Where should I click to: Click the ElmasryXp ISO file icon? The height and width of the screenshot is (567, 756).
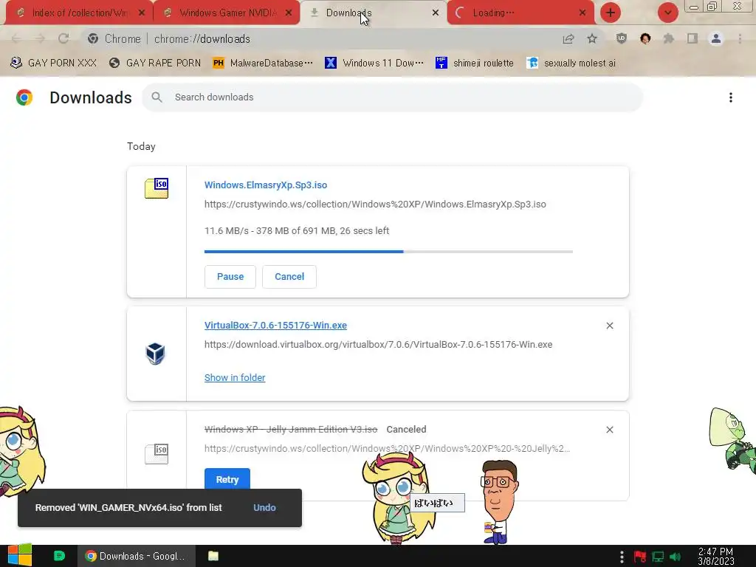(157, 188)
